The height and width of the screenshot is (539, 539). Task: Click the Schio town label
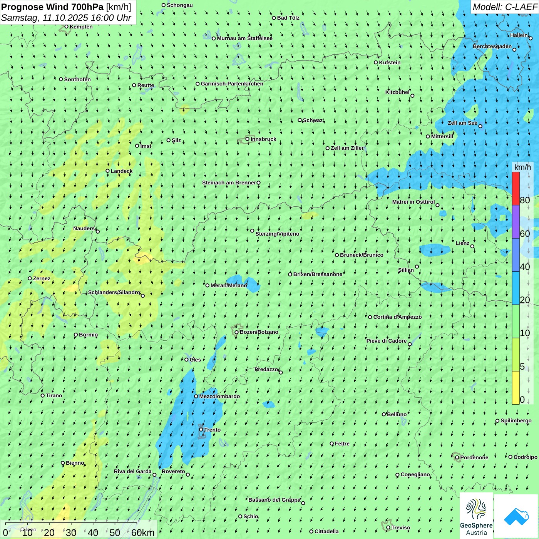point(251,516)
